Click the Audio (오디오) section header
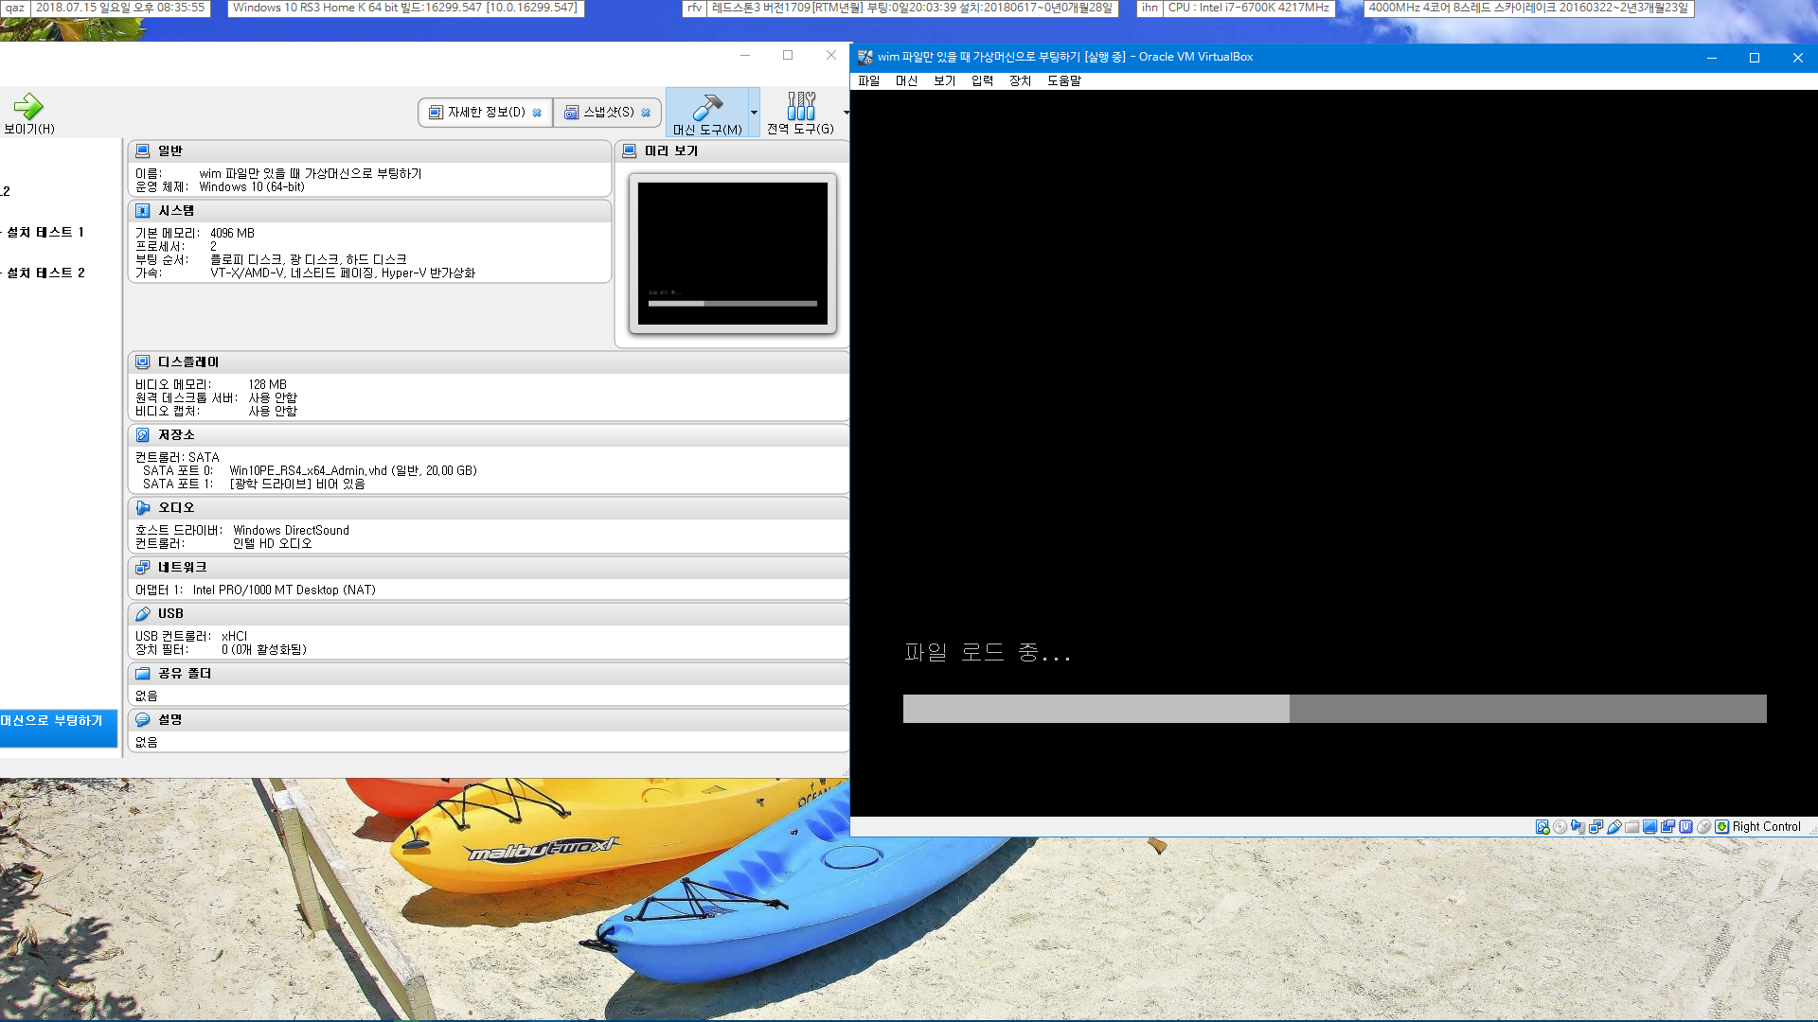The height and width of the screenshot is (1022, 1818). pyautogui.click(x=488, y=507)
